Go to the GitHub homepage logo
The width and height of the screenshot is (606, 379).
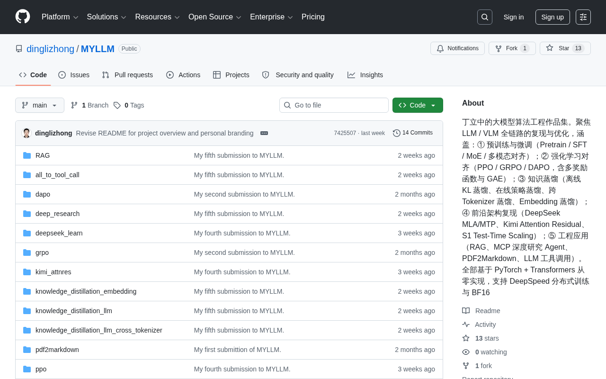(x=23, y=17)
